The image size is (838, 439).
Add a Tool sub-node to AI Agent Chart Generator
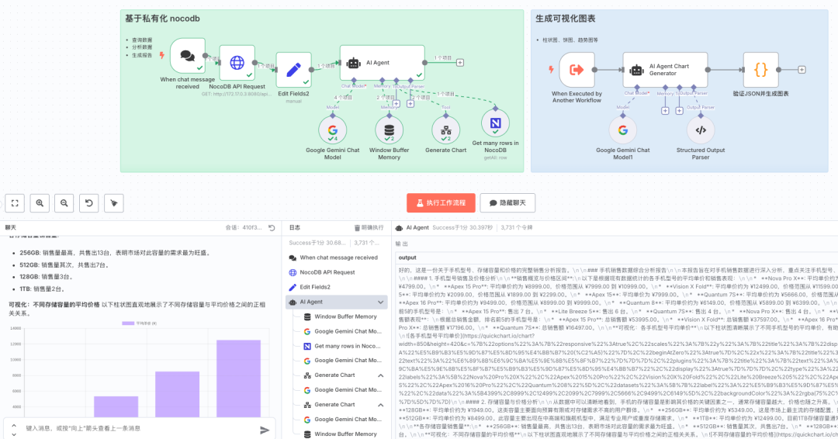(679, 111)
